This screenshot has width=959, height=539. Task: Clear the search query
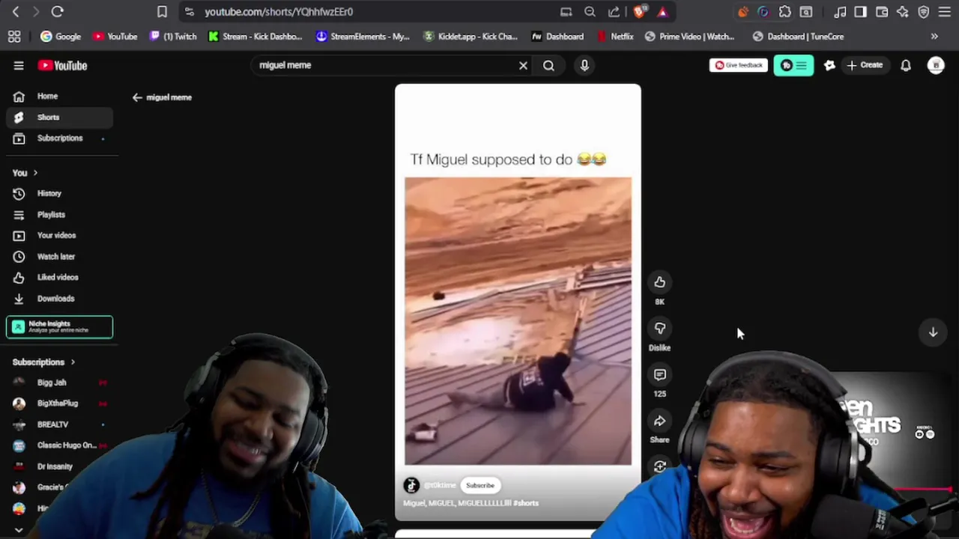pyautogui.click(x=523, y=65)
